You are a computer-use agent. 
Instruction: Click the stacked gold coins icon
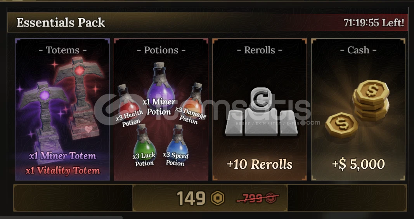tap(371, 100)
